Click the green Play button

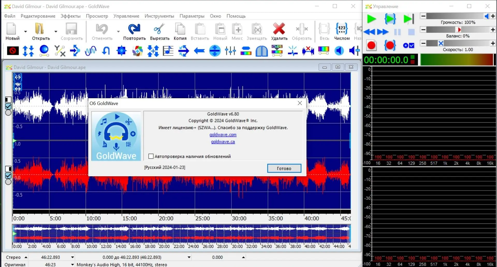tap(371, 19)
